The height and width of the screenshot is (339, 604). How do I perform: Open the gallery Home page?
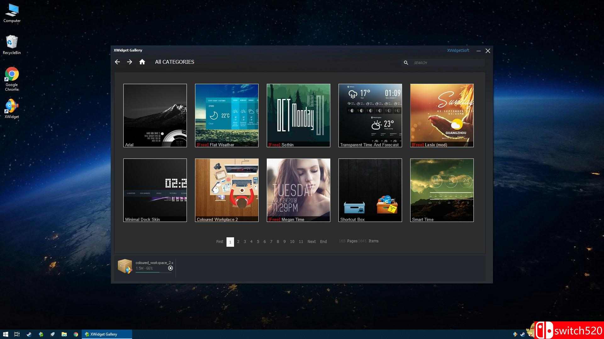142,62
